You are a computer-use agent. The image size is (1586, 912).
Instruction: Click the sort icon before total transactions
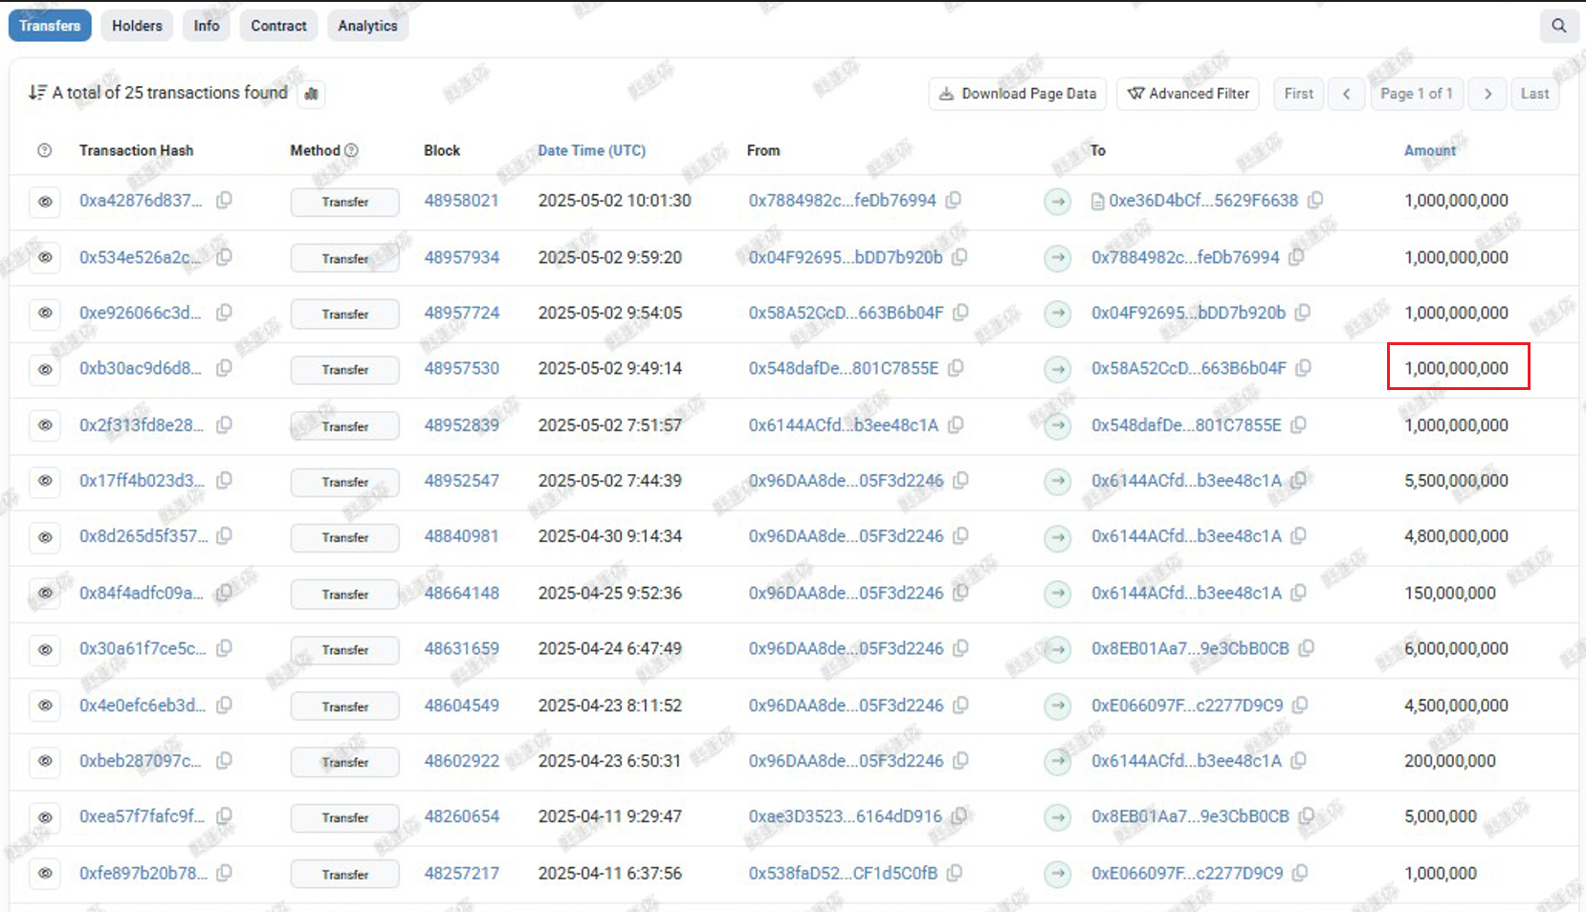(x=36, y=93)
